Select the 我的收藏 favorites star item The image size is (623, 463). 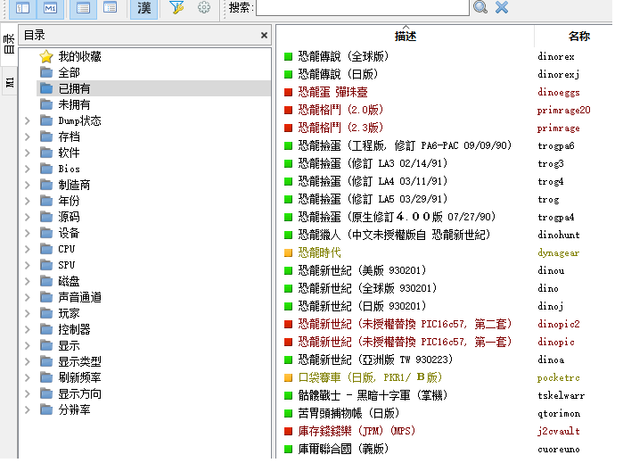coord(79,56)
